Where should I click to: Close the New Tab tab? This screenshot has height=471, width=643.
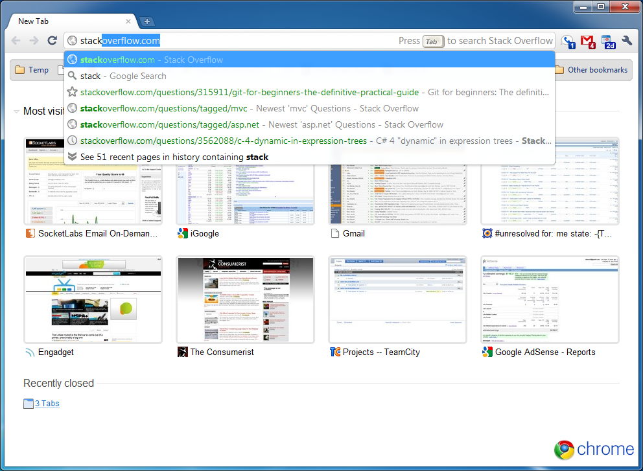pyautogui.click(x=128, y=21)
